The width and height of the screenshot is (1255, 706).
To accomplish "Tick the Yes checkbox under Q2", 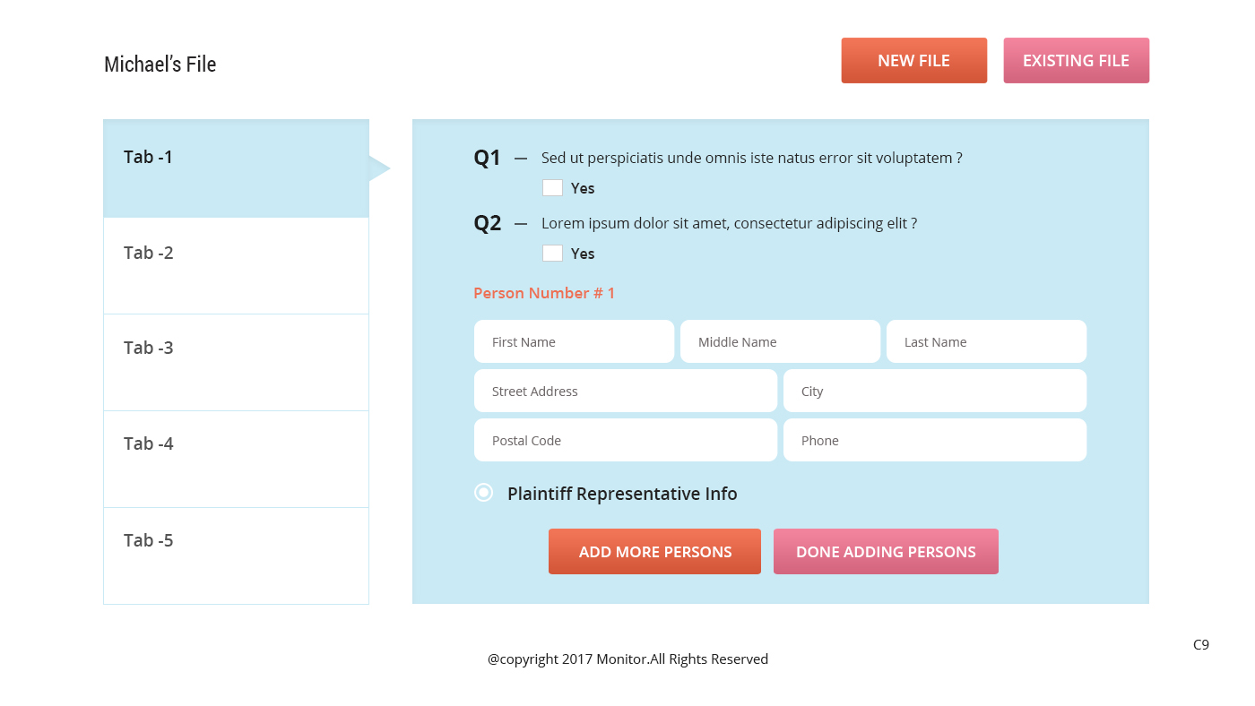I will tap(552, 254).
